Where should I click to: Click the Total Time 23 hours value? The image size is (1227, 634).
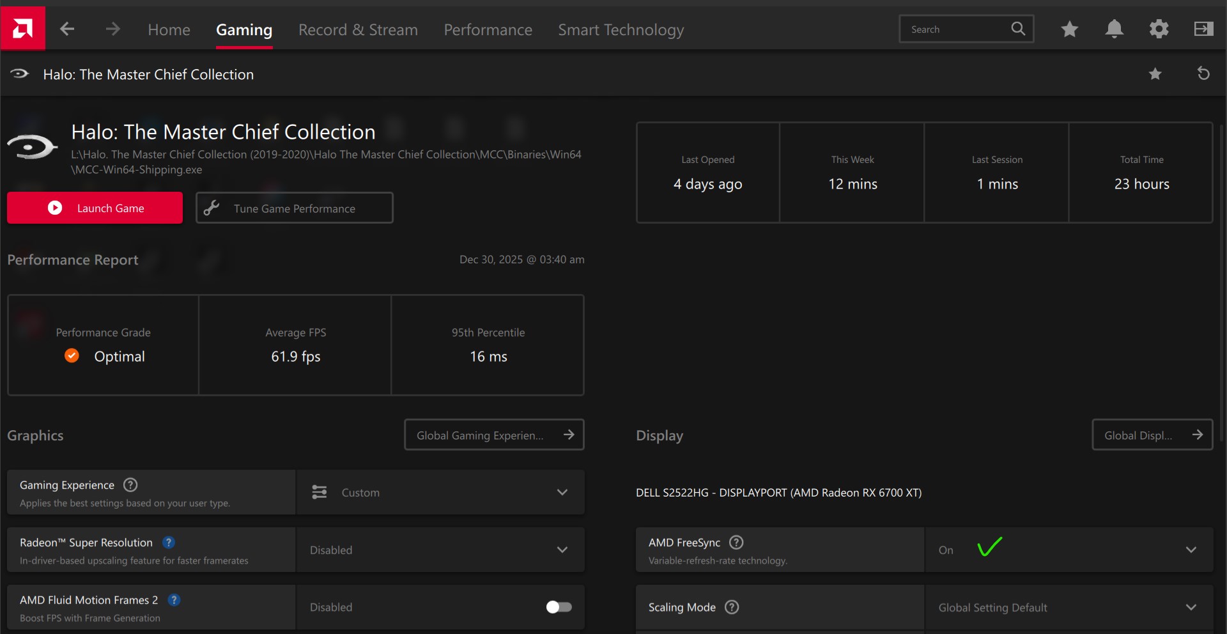(1142, 184)
